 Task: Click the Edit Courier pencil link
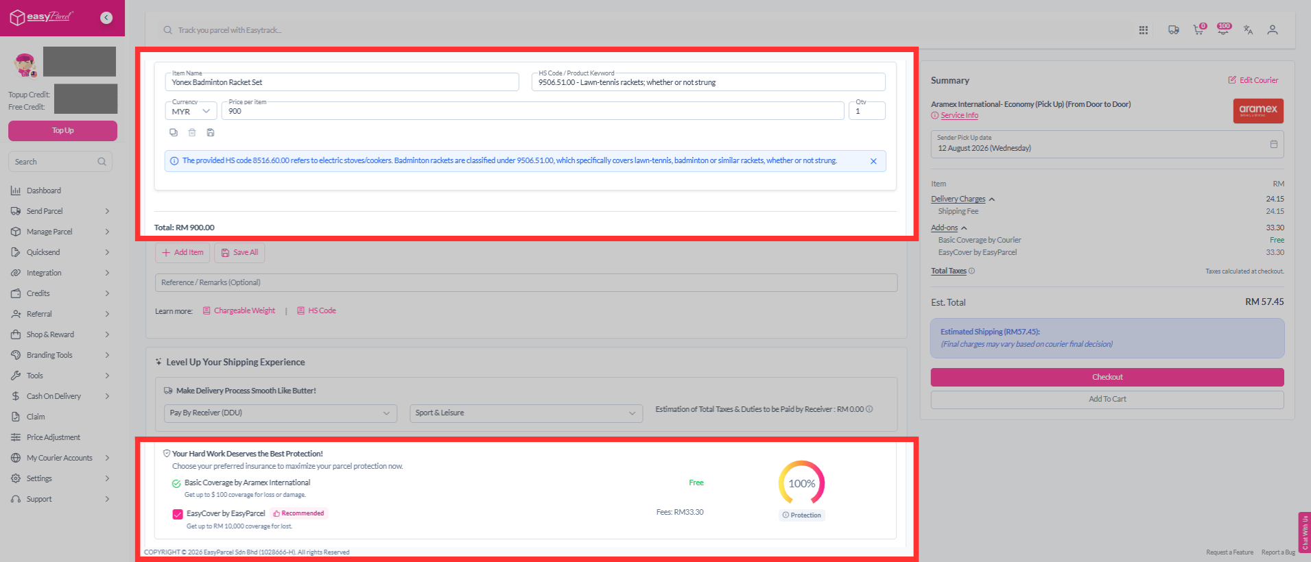point(1253,80)
